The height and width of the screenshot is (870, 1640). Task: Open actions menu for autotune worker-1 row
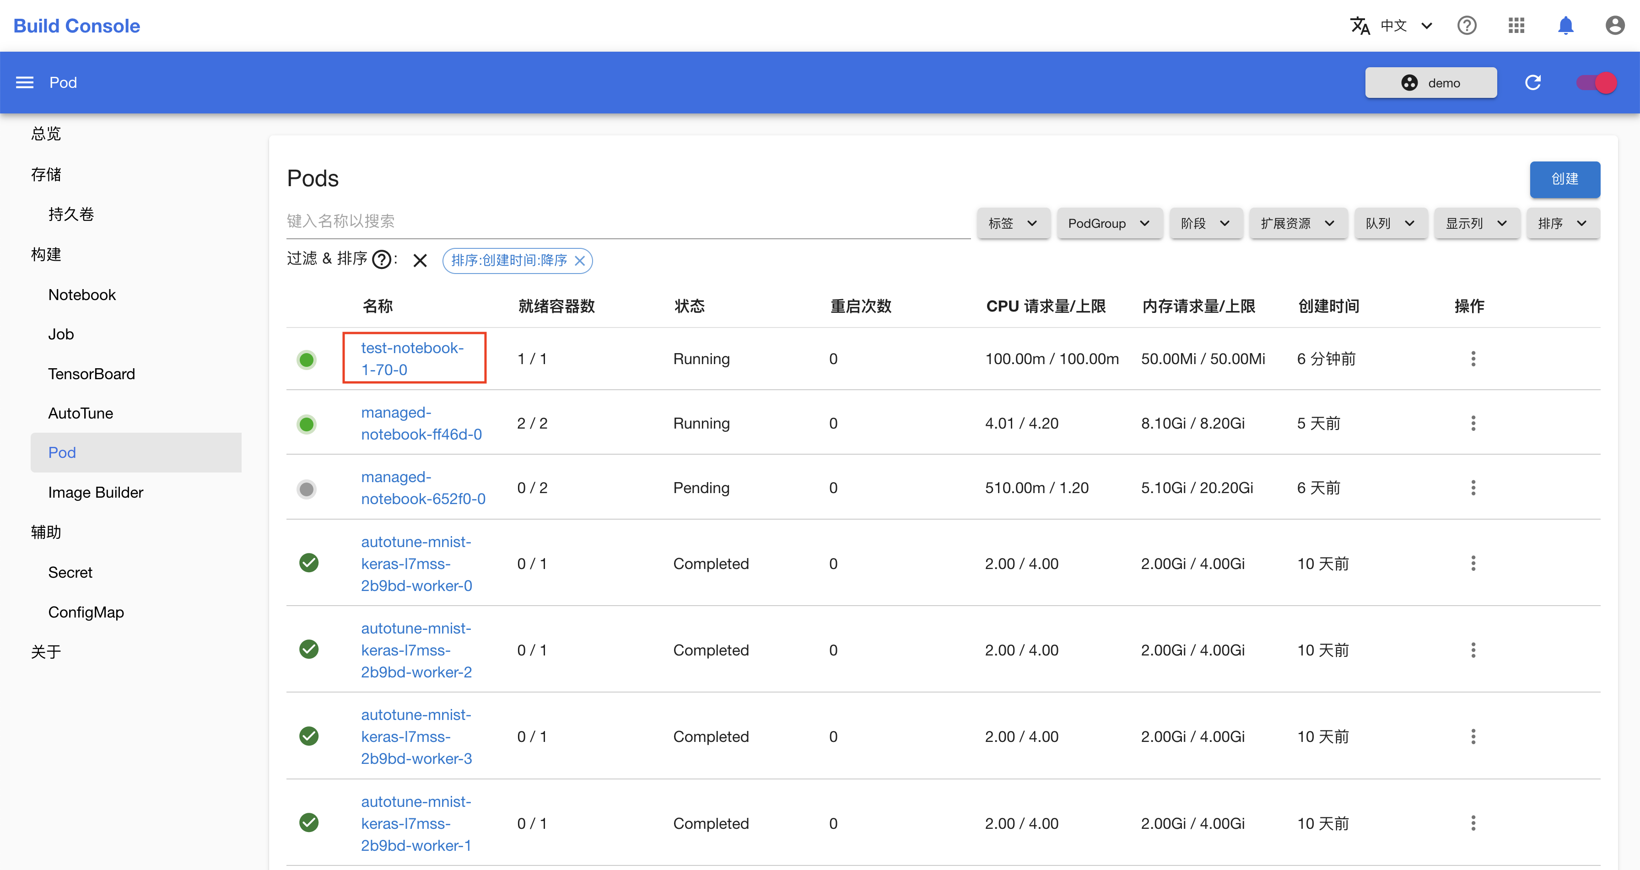pos(1473,823)
